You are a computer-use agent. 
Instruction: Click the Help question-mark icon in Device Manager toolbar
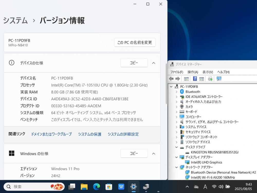195,79
